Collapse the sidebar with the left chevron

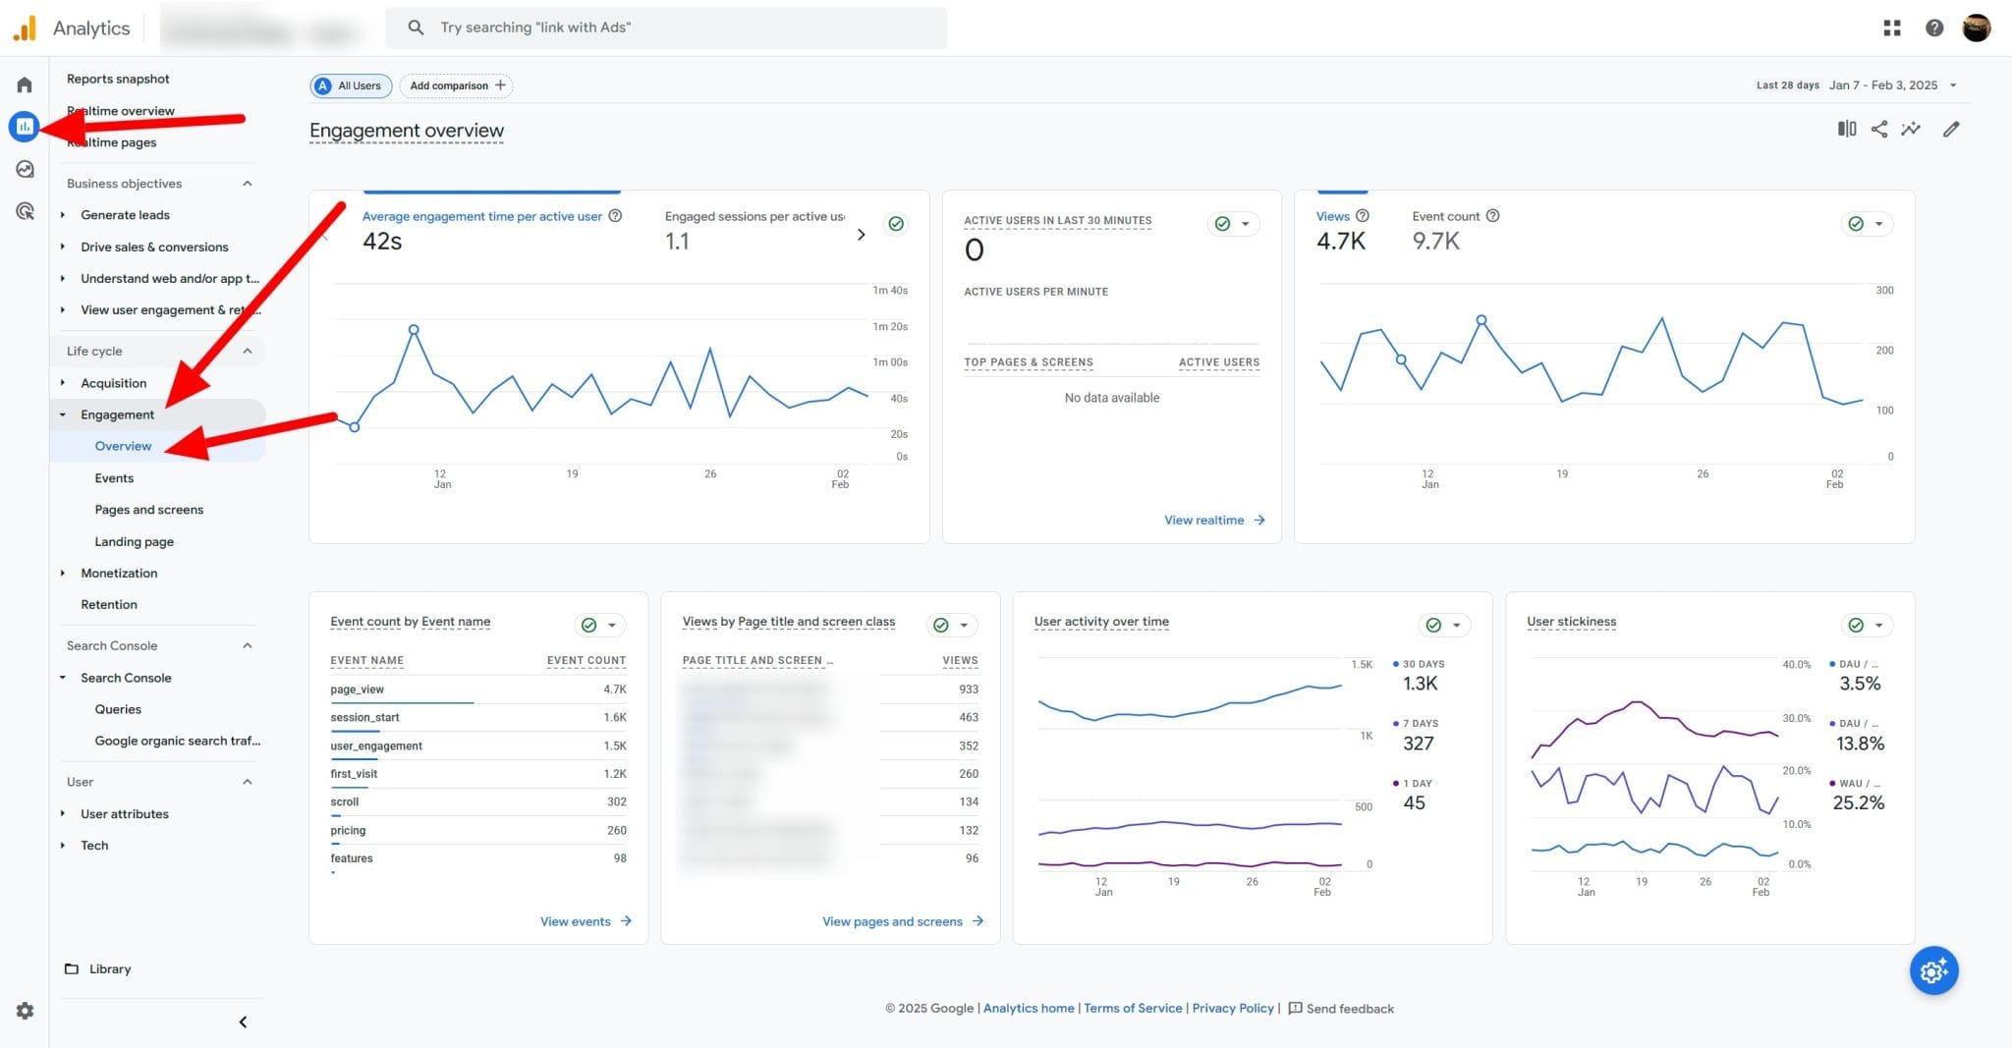(x=243, y=1021)
